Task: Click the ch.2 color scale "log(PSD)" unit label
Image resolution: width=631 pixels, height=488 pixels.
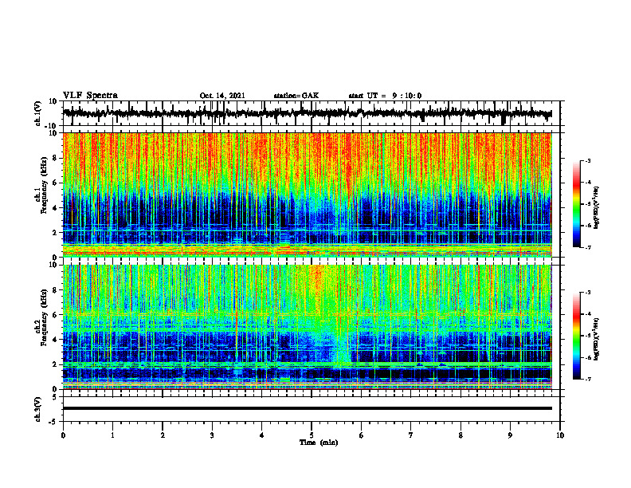Action: coord(597,339)
